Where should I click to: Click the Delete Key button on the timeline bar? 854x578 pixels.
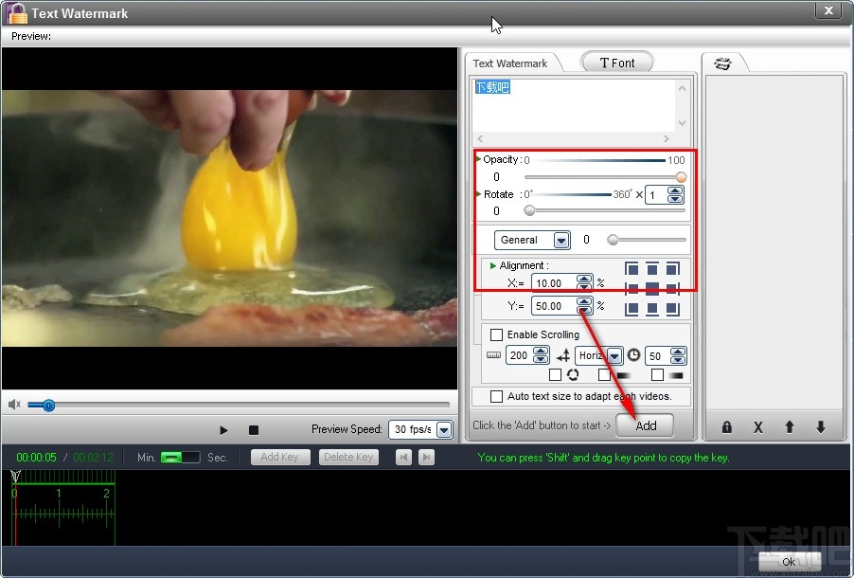[x=348, y=457]
